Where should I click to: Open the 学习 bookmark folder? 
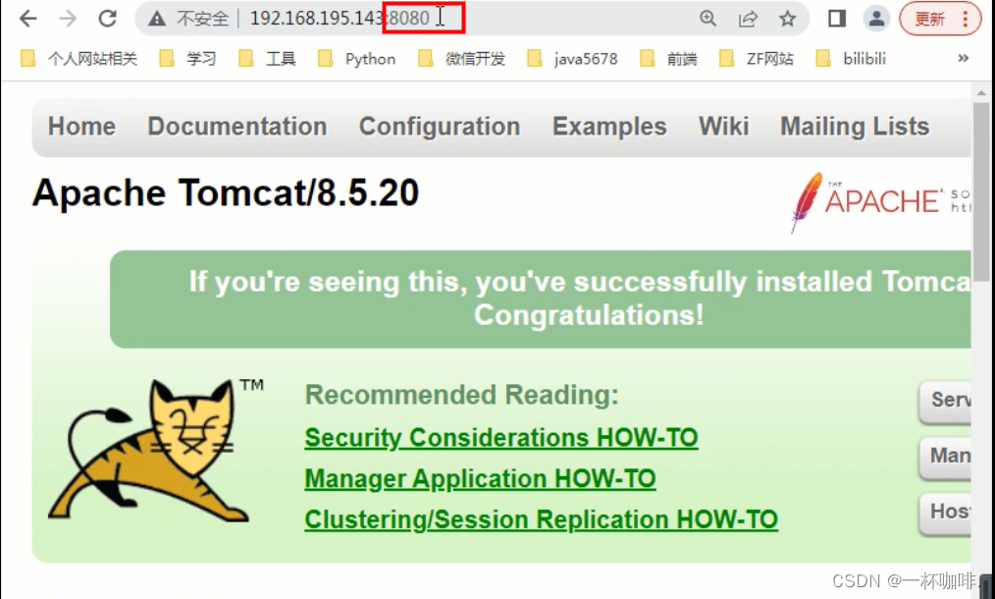click(187, 59)
